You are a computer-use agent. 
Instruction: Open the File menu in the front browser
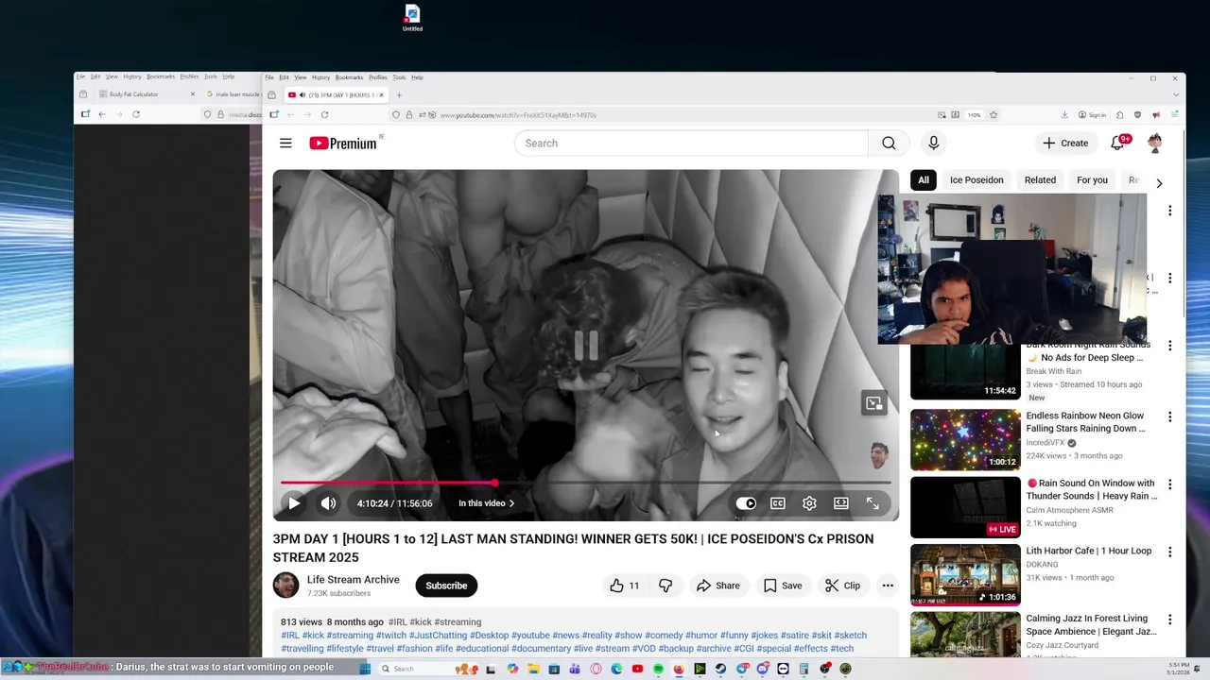269,77
